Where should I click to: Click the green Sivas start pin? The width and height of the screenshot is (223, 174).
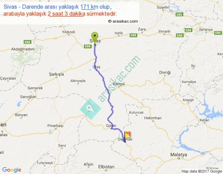95,38
